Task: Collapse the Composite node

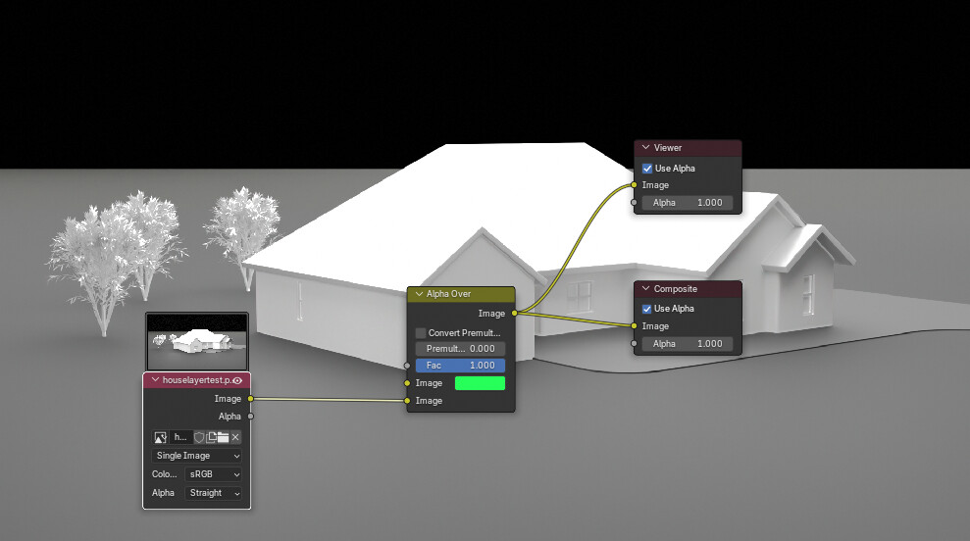Action: click(645, 289)
